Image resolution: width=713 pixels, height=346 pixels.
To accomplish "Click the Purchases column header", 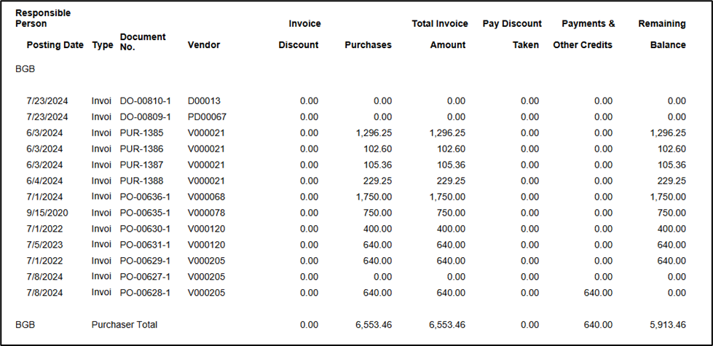I will point(368,45).
